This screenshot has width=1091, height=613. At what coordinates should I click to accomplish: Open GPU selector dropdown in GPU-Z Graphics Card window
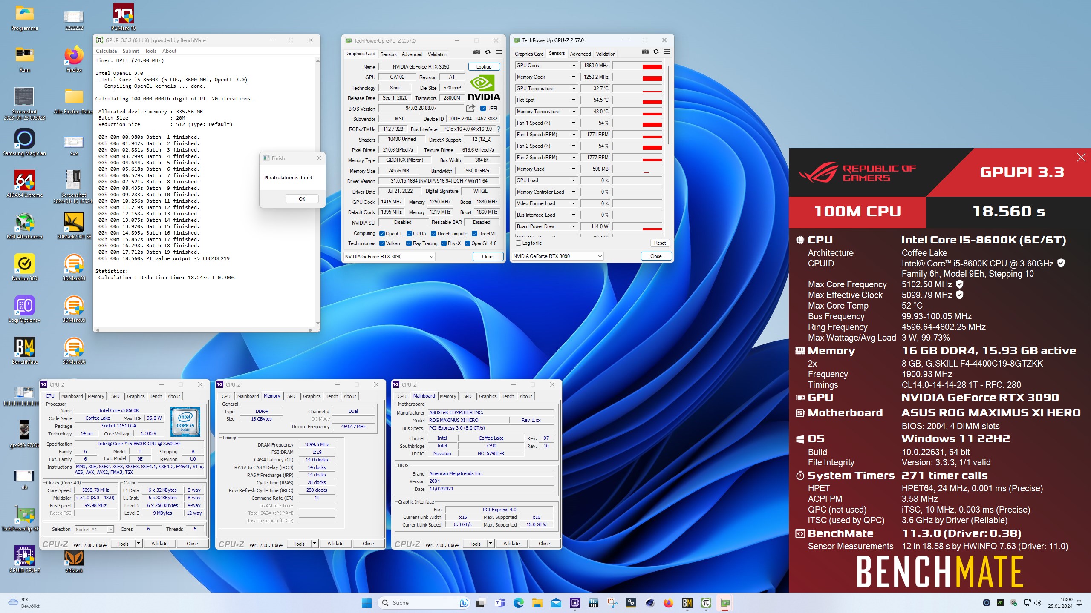[389, 257]
